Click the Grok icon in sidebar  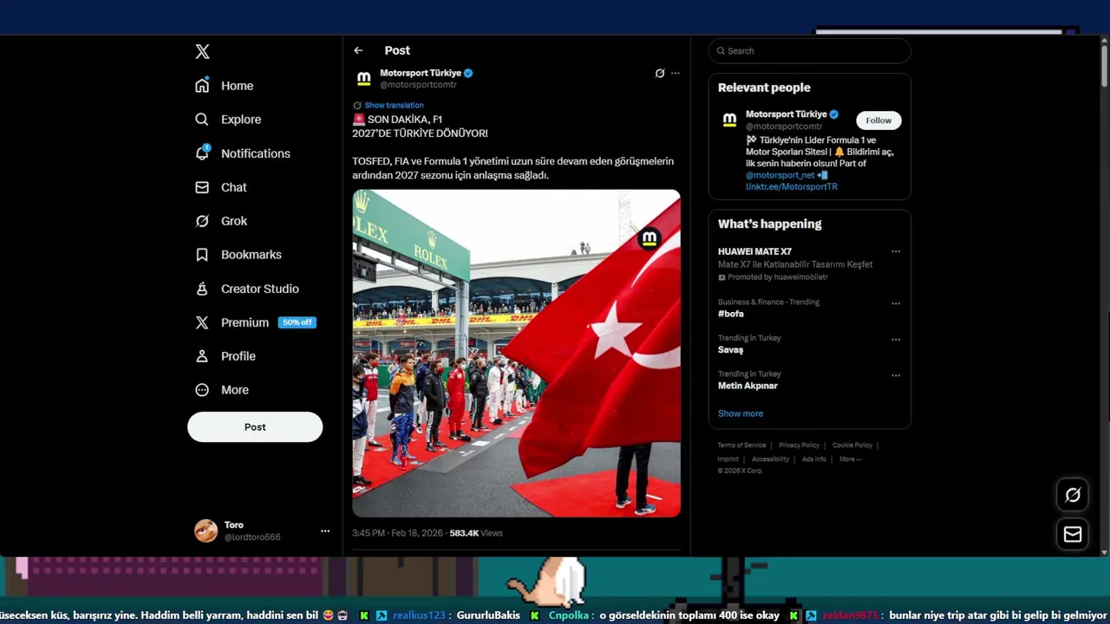click(x=202, y=221)
